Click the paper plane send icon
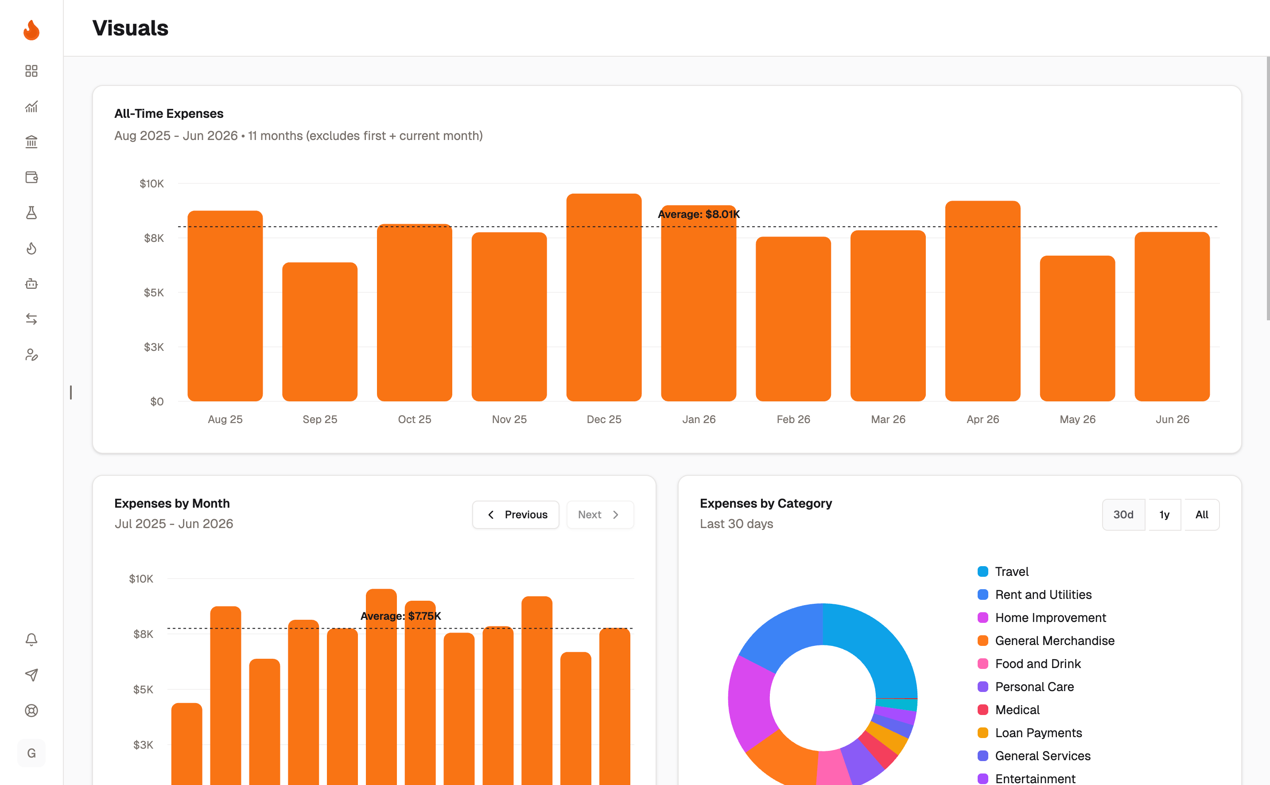This screenshot has width=1270, height=785. [x=31, y=675]
